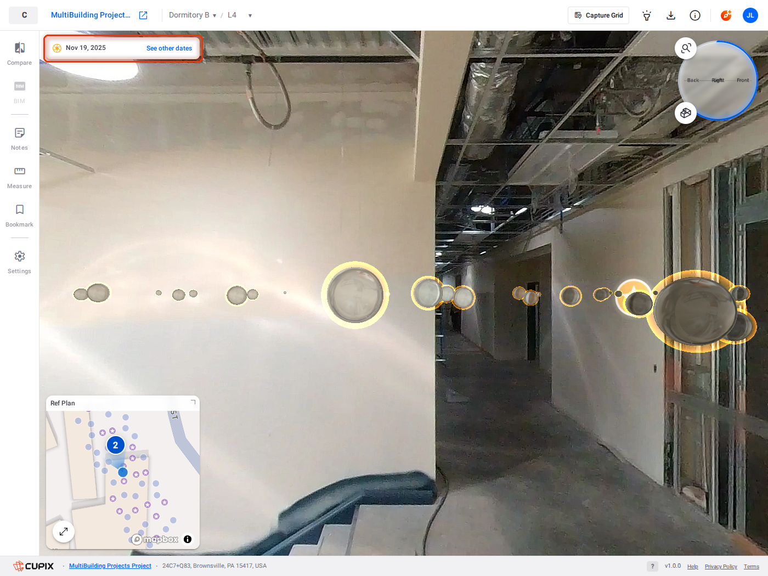Click the 3D cube view icon
The image size is (768, 576).
[686, 113]
